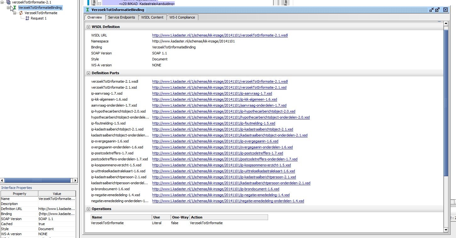Open the ip-postcodetreffers-1.7.xsd link
Image resolution: width=456 pixels, height=238 pixels.
(x=217, y=153)
